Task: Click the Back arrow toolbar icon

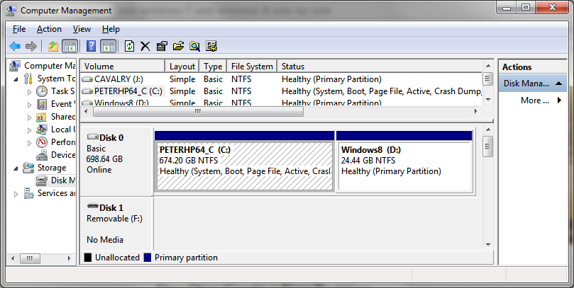Action: (x=15, y=47)
